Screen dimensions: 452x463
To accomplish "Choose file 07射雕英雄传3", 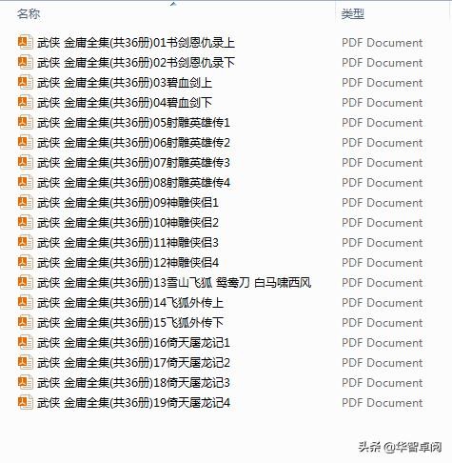I will (133, 163).
